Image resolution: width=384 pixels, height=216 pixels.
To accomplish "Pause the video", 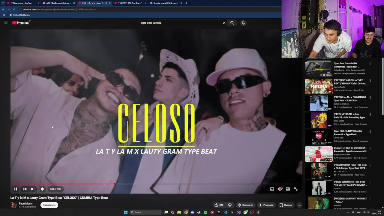I will click(16, 189).
